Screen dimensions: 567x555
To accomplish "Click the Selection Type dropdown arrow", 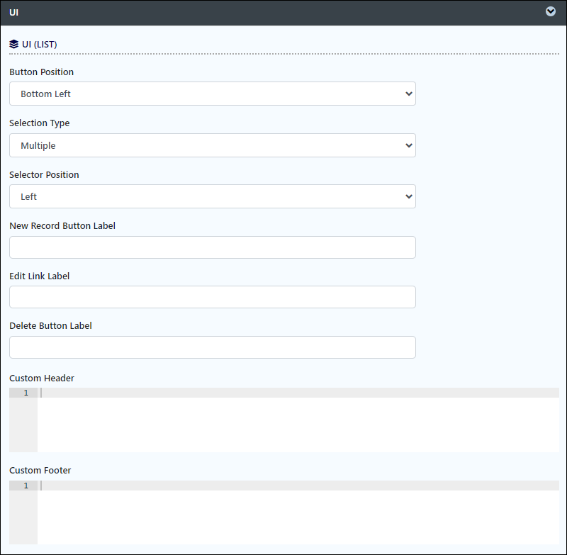I will pyautogui.click(x=409, y=145).
